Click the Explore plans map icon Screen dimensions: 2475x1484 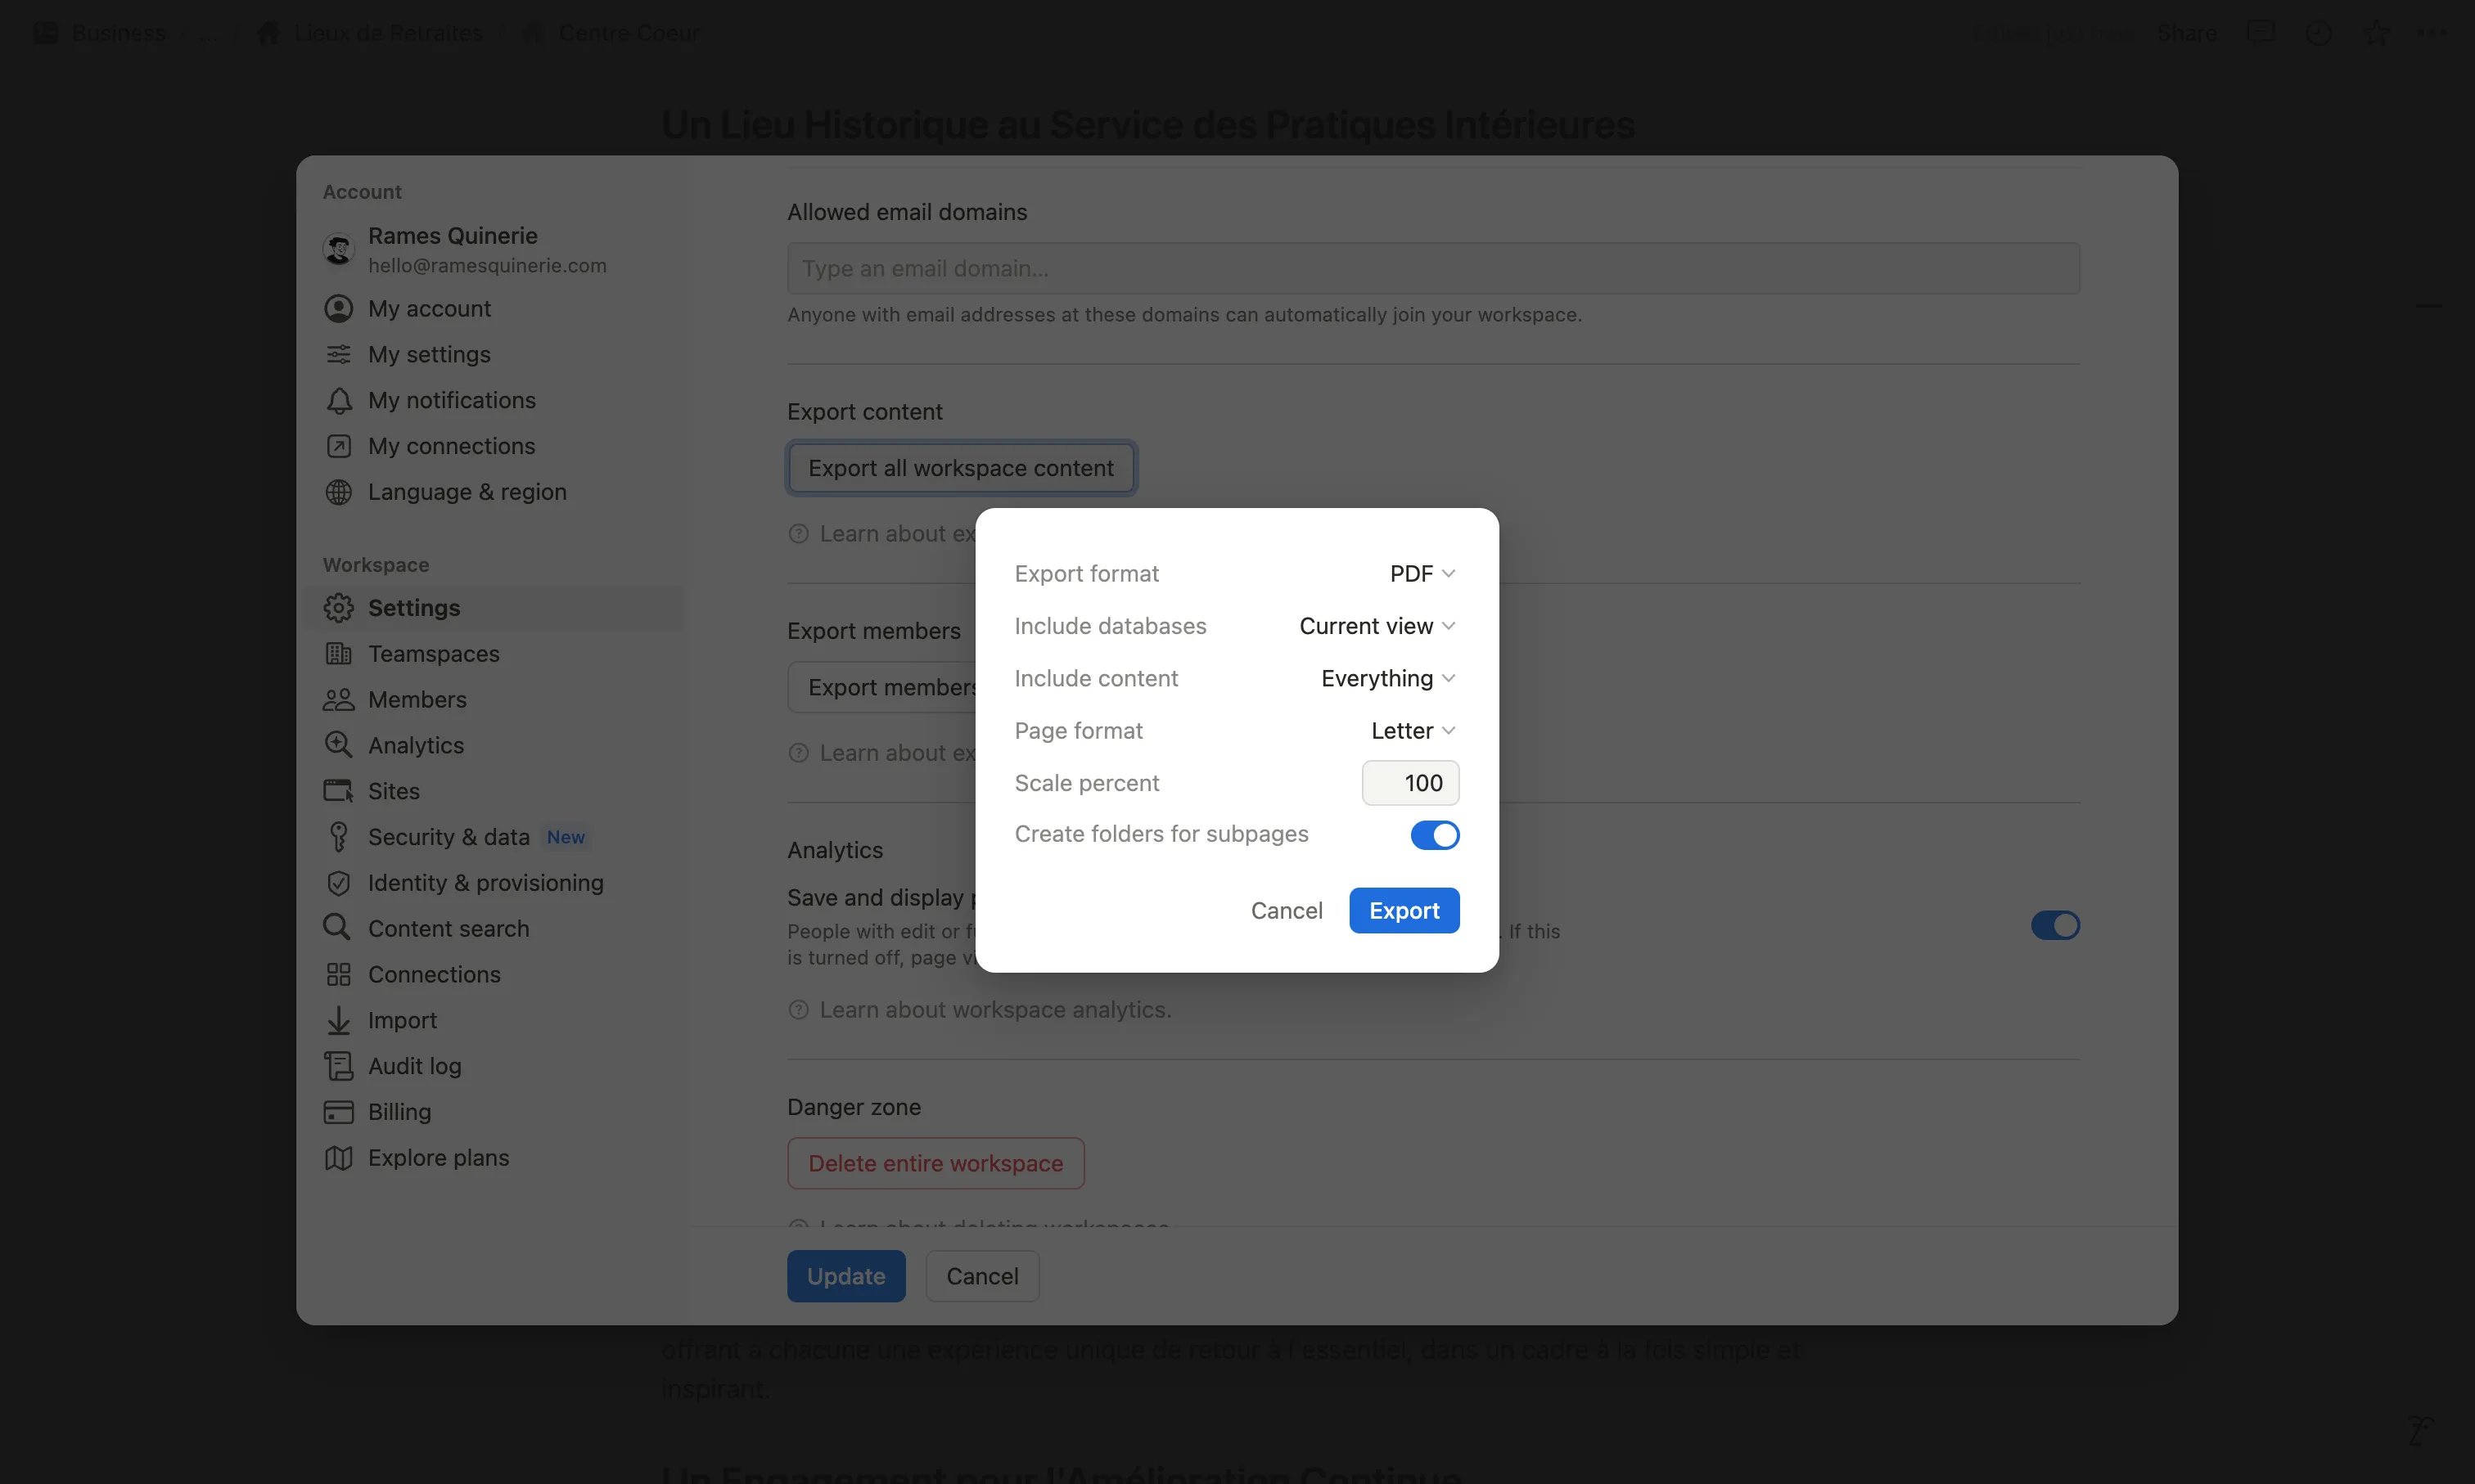[338, 1158]
